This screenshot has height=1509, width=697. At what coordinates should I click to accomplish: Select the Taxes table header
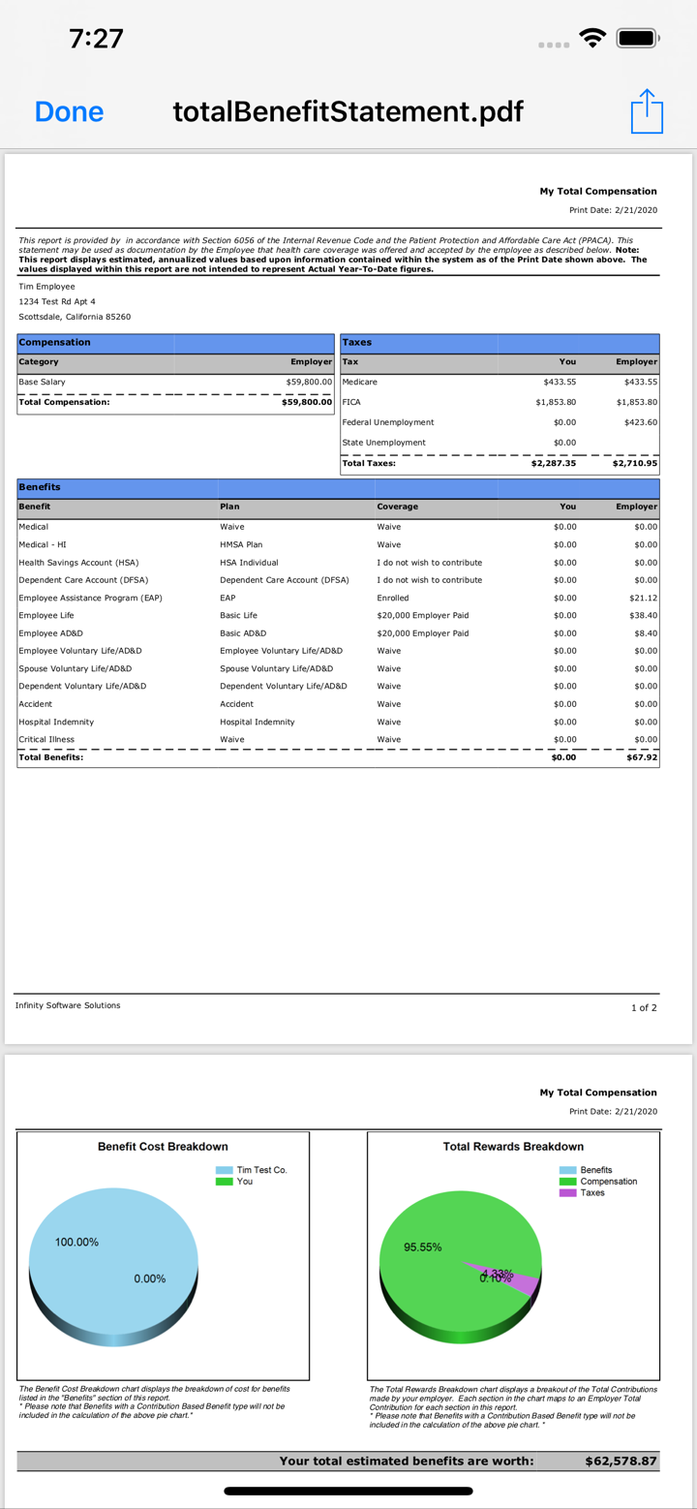pyautogui.click(x=500, y=343)
